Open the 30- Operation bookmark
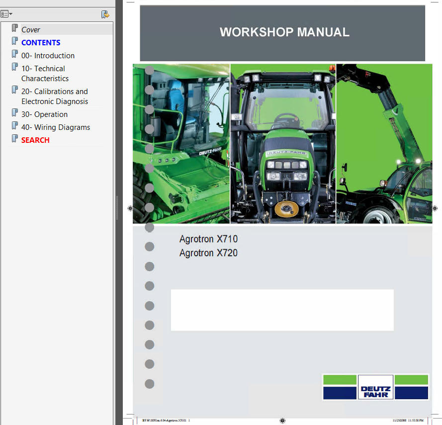Viewport: 442px width, 425px height. [45, 114]
